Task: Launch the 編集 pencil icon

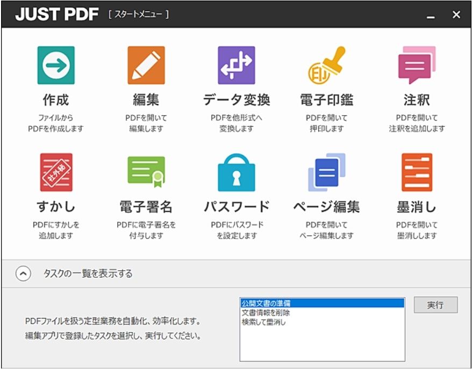Action: tap(146, 65)
